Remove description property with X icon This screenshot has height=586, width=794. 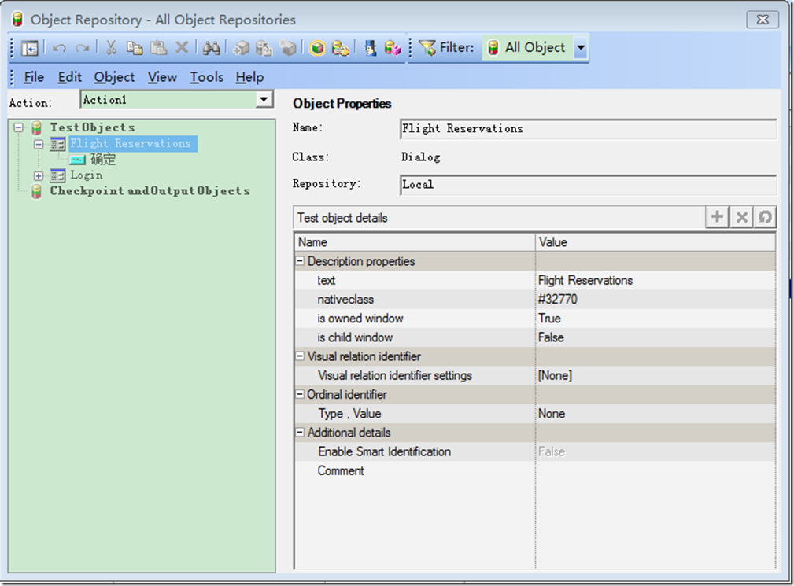[x=741, y=217]
